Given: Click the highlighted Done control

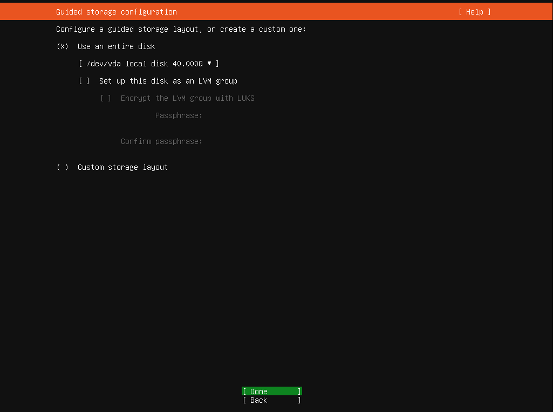Looking at the screenshot, I should tap(271, 391).
